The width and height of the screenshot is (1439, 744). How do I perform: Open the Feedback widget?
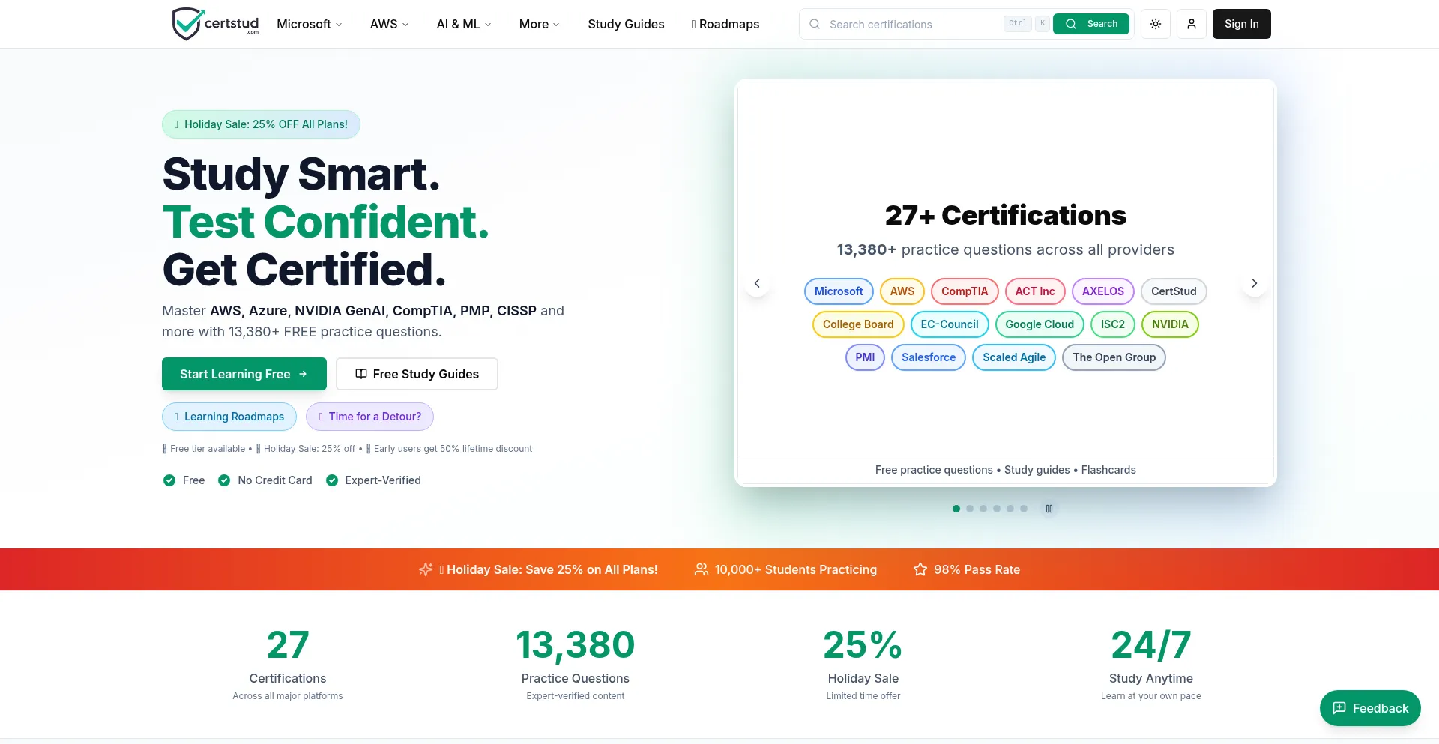point(1369,707)
